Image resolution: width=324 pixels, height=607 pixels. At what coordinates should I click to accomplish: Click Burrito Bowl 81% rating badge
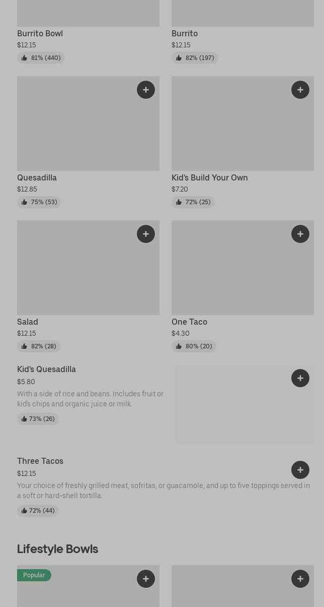coord(41,58)
